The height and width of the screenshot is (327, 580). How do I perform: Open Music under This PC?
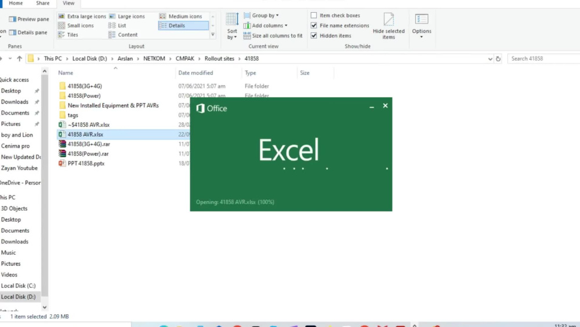8,252
